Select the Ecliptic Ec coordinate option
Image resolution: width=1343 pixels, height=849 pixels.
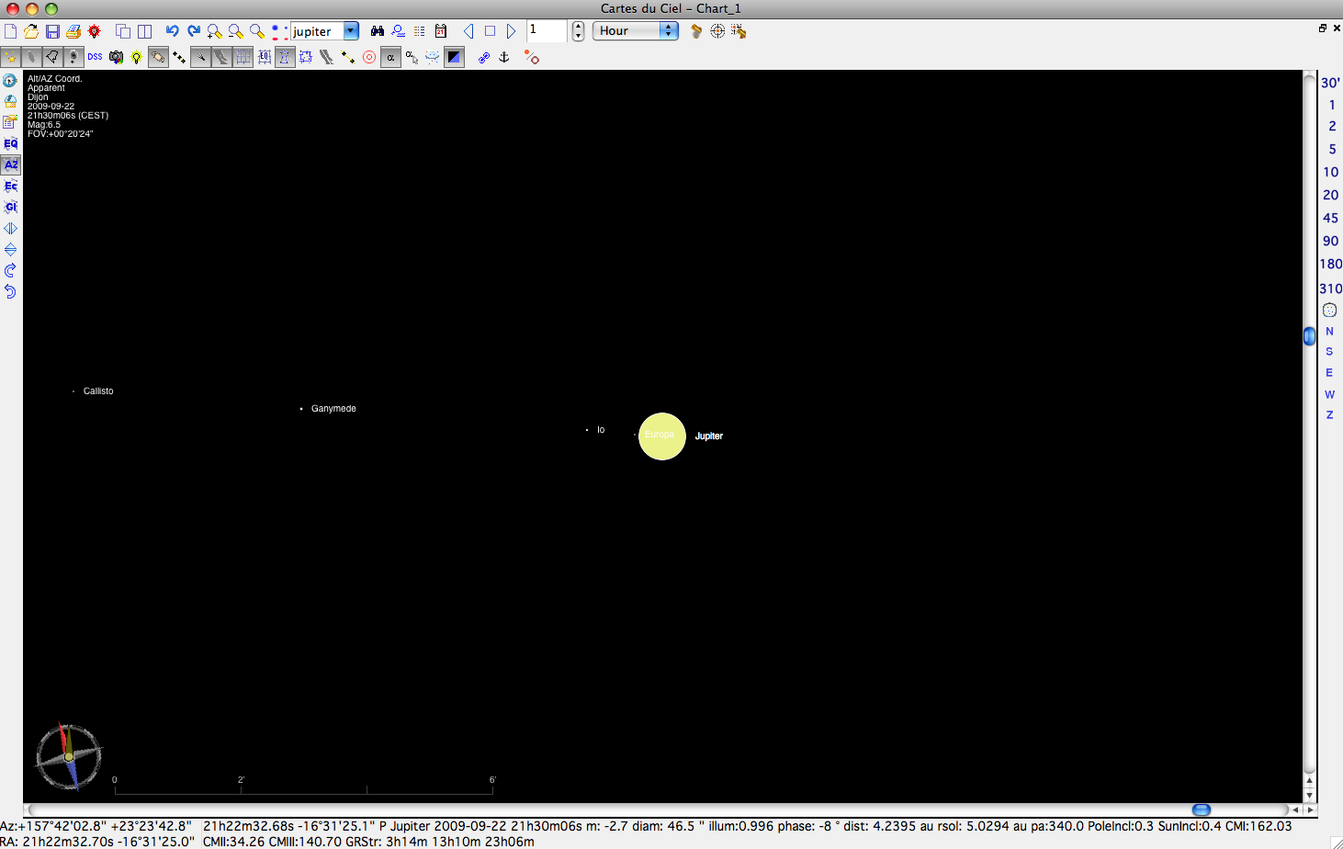[x=10, y=186]
